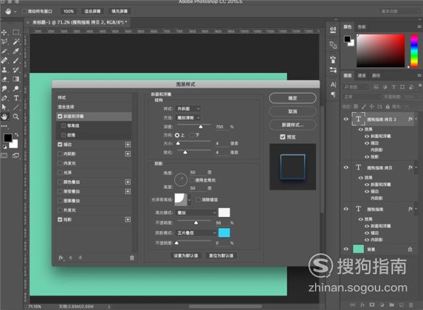This screenshot has height=310, width=423.
Task: Enable the Contour (等高线) checkbox
Action: click(64, 126)
